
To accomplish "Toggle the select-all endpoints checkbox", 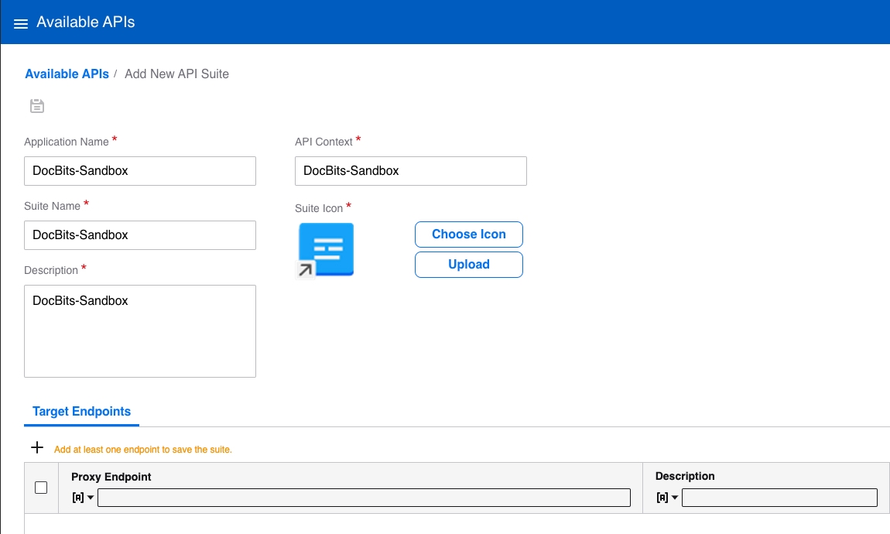I will click(x=42, y=488).
